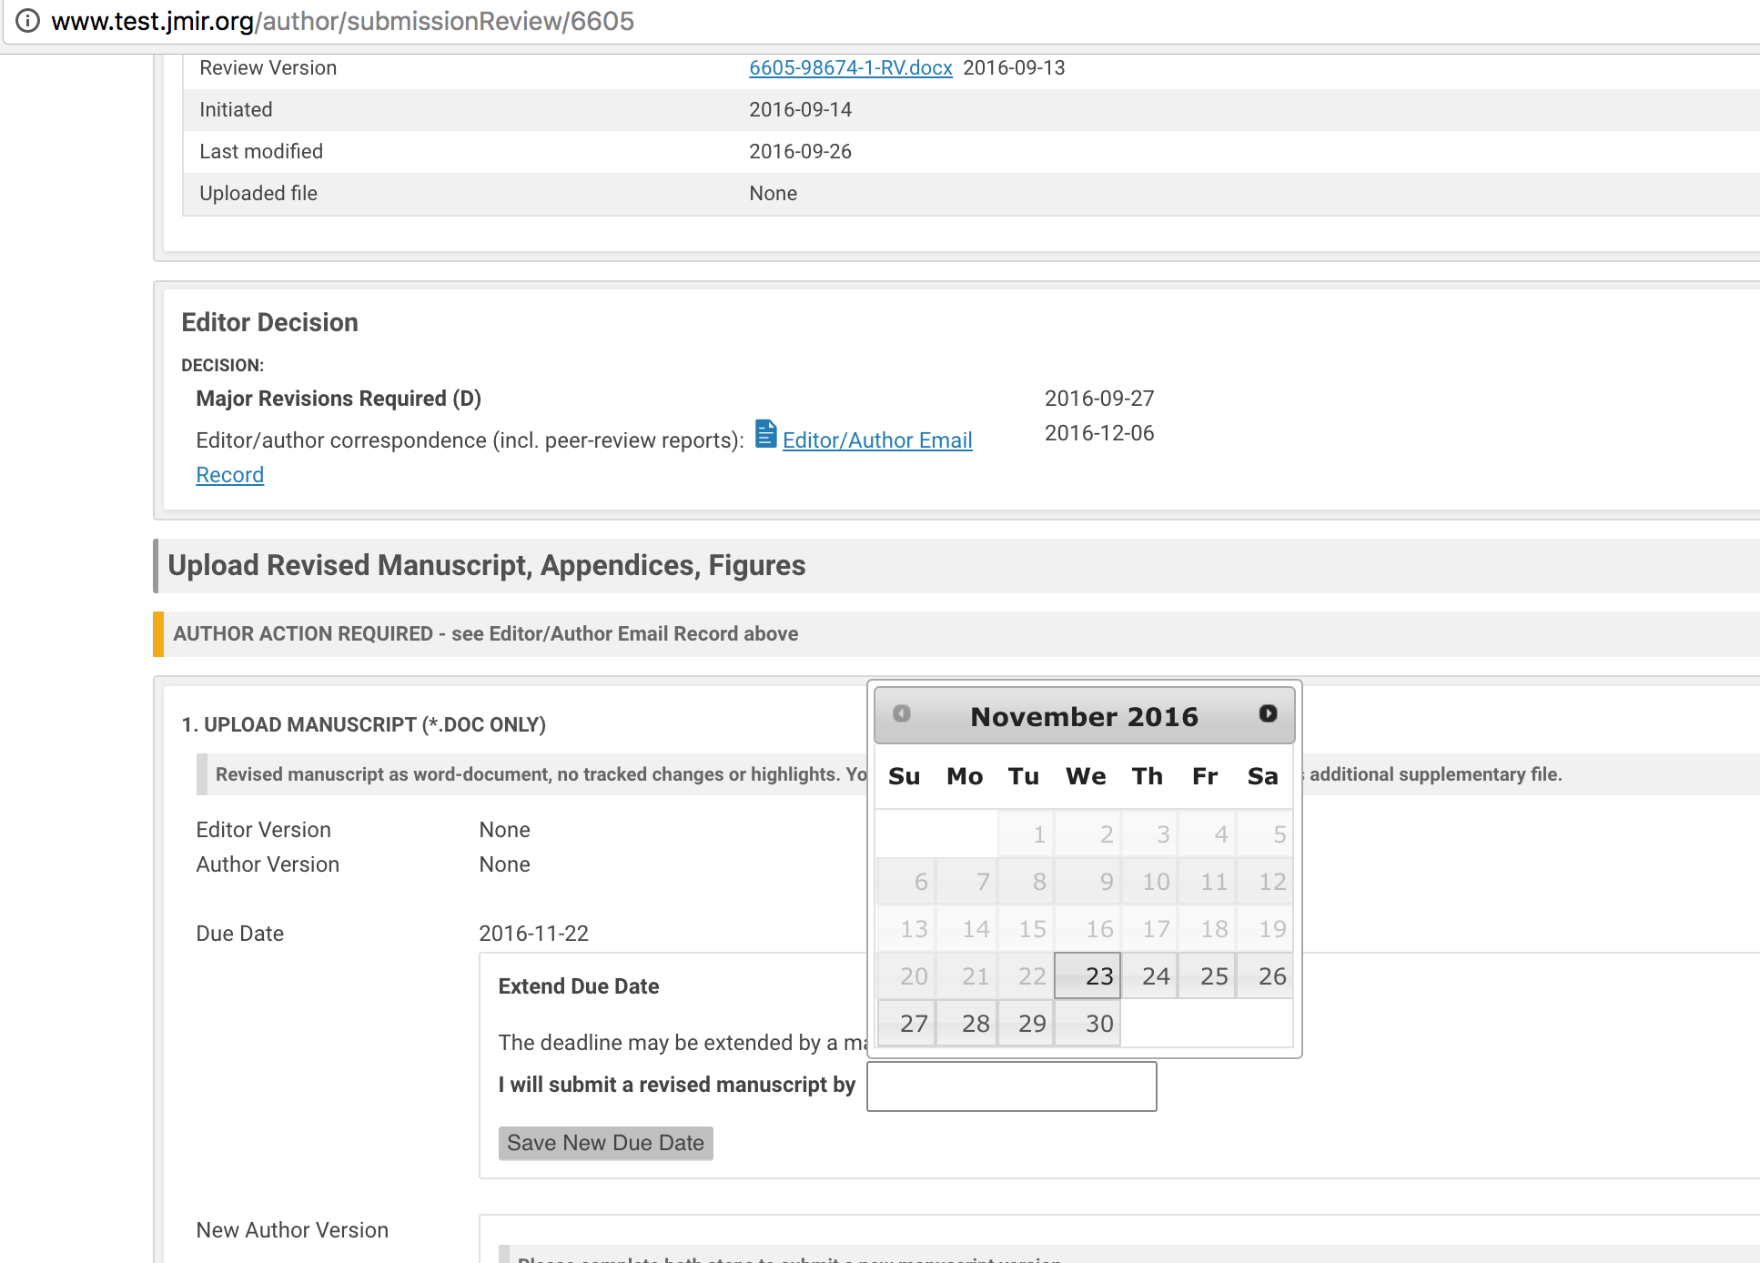Go to next month in calendar

pyautogui.click(x=1268, y=714)
